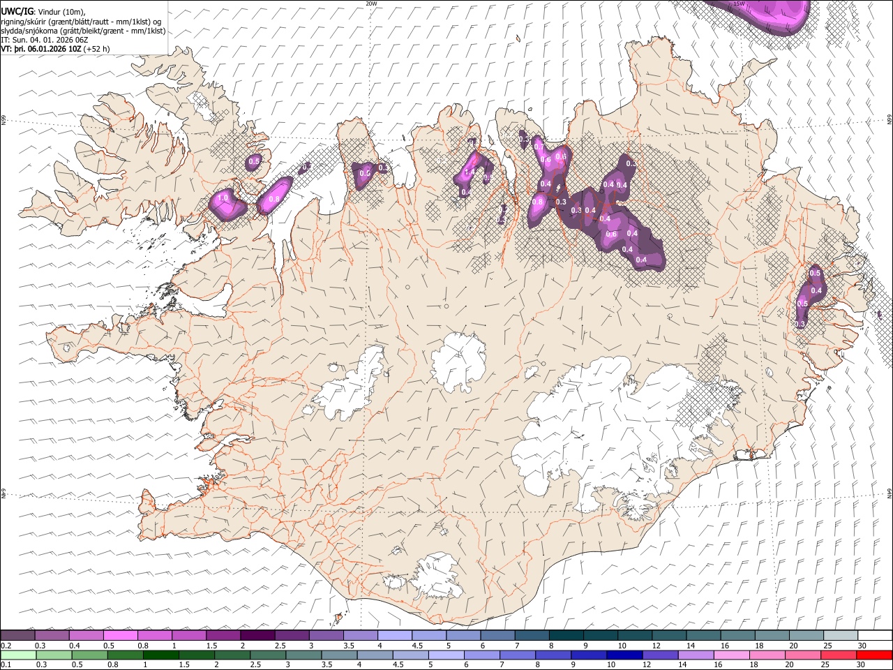Click the 'VT: þri. 06.01.2026 10Z (+52 h)' line
Viewport: 893px width, 670px height.
click(x=55, y=49)
